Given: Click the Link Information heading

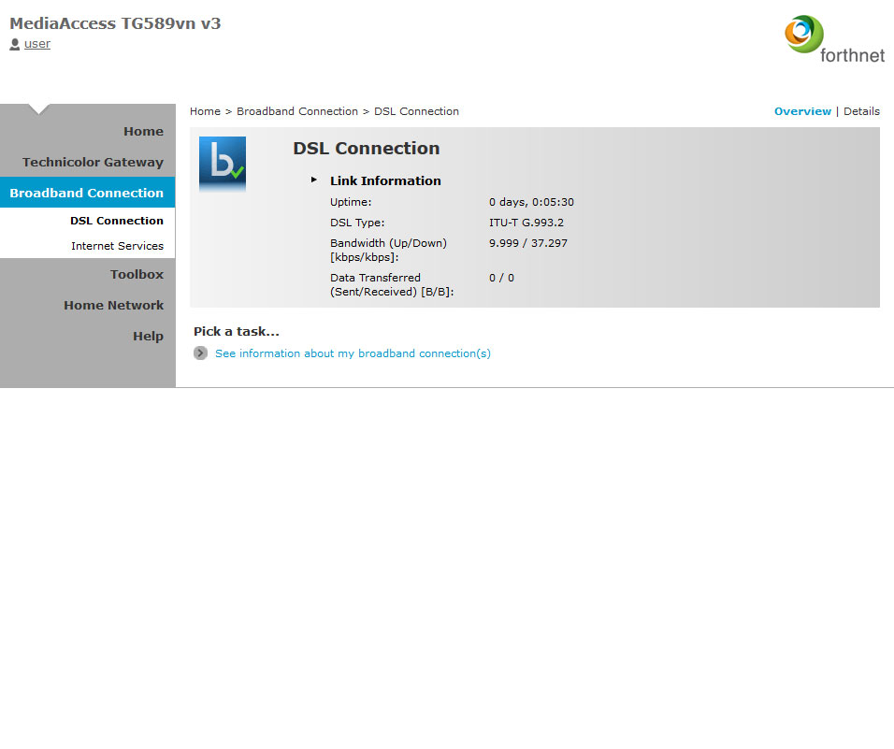Looking at the screenshot, I should point(385,180).
